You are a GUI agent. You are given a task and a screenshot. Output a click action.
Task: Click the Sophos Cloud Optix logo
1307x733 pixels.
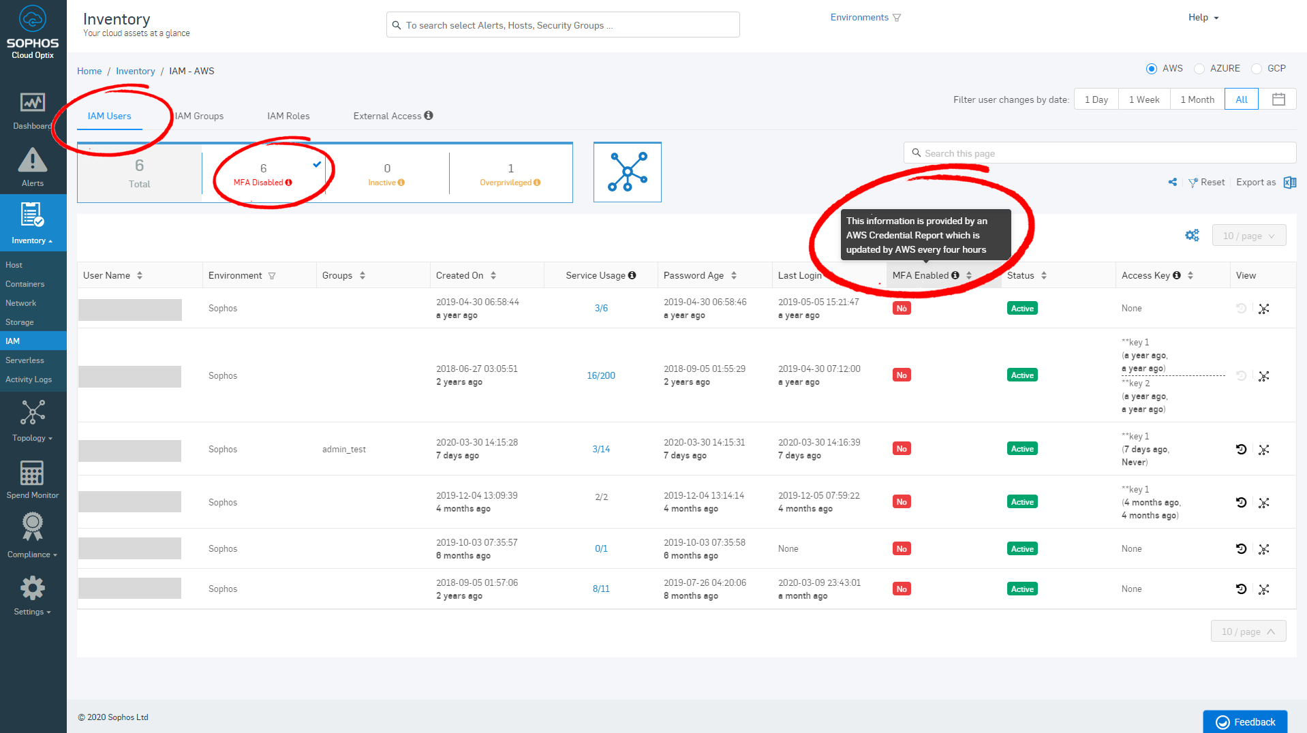point(33,32)
